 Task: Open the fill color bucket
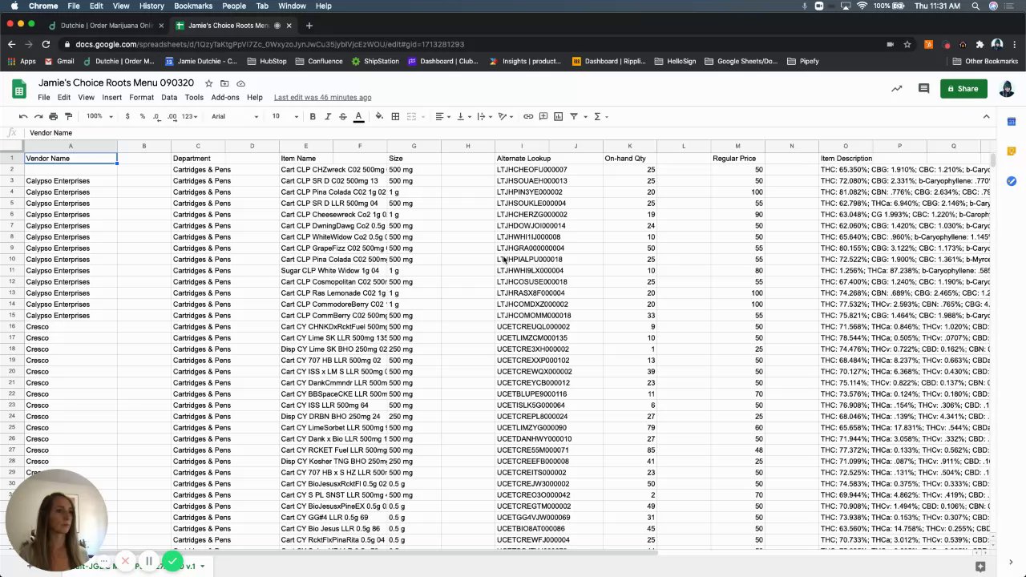point(379,116)
